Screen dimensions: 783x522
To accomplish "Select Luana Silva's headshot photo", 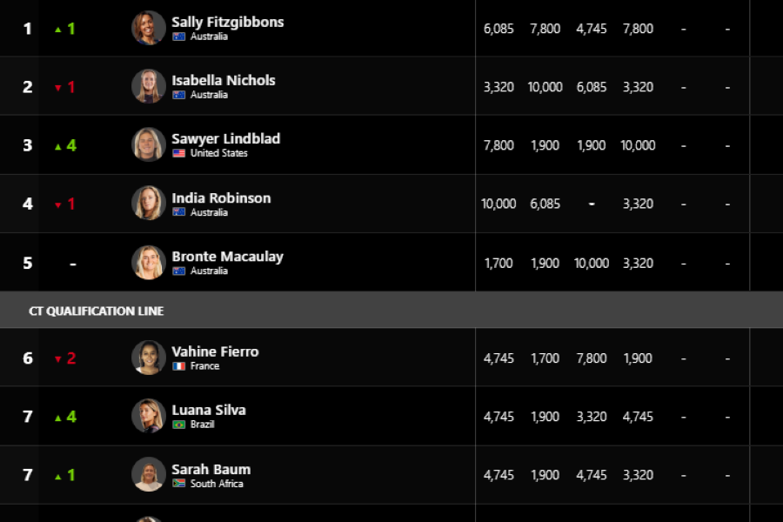I will [148, 416].
